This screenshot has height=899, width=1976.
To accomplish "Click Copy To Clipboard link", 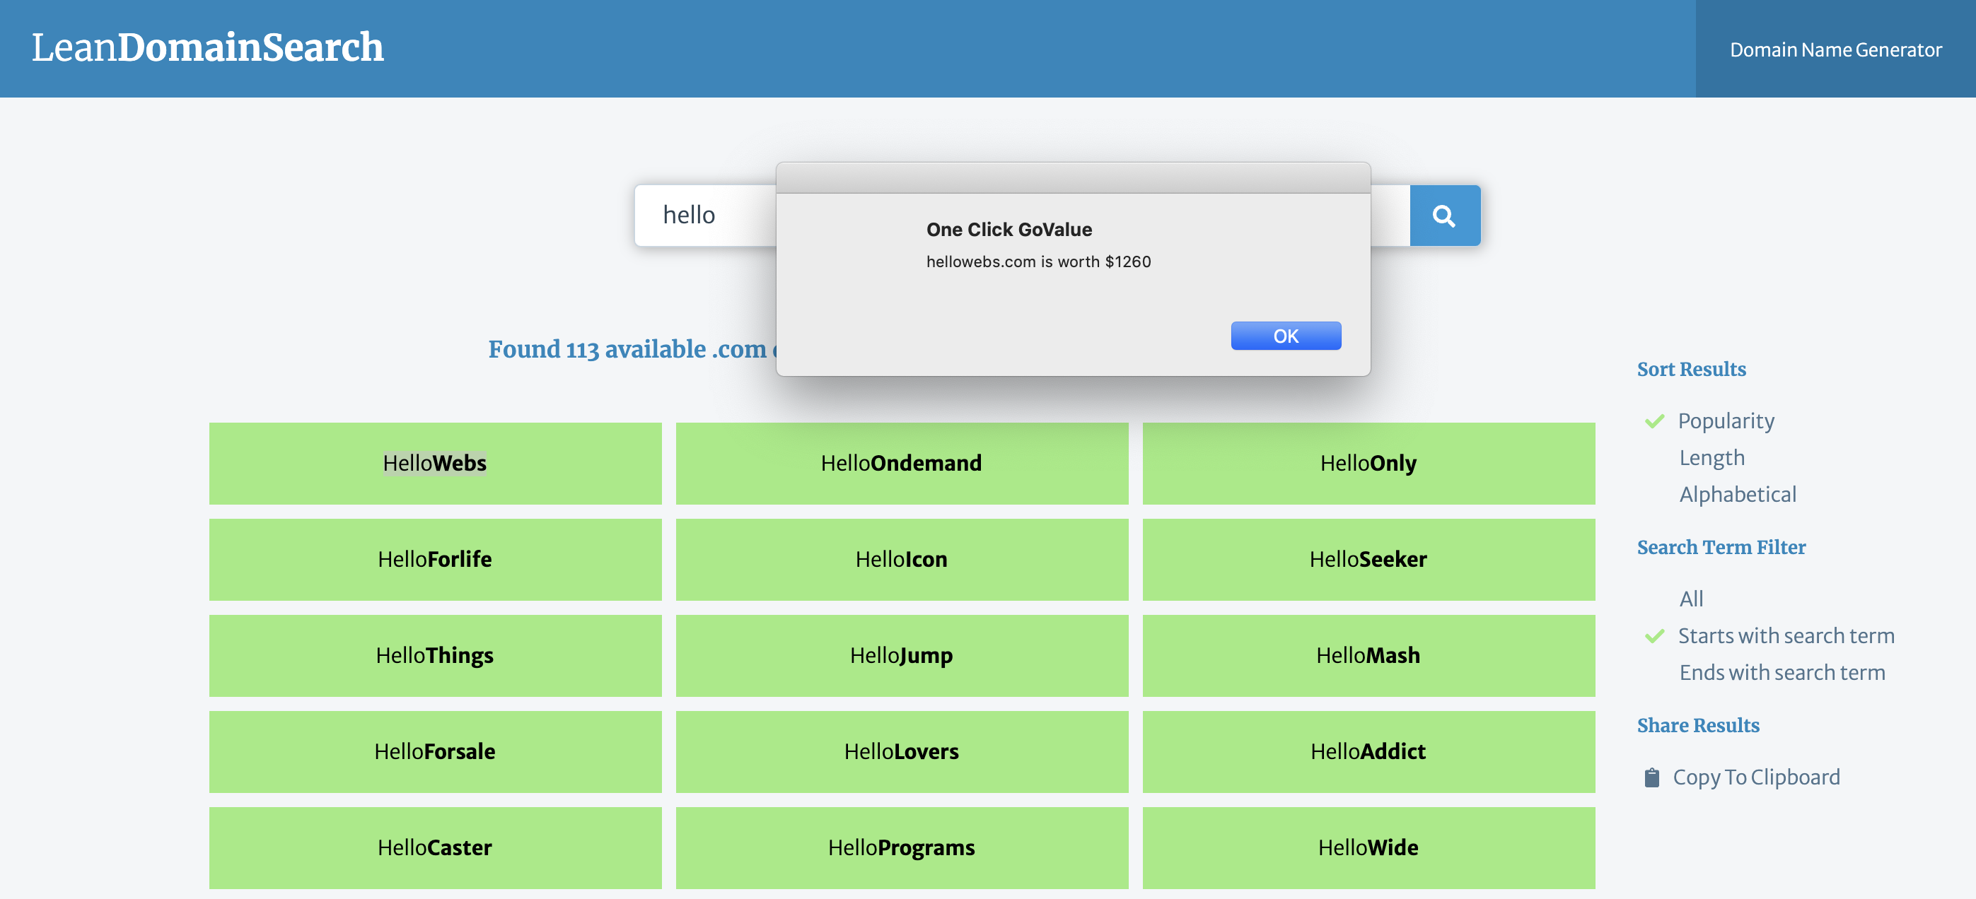I will 1755,777.
